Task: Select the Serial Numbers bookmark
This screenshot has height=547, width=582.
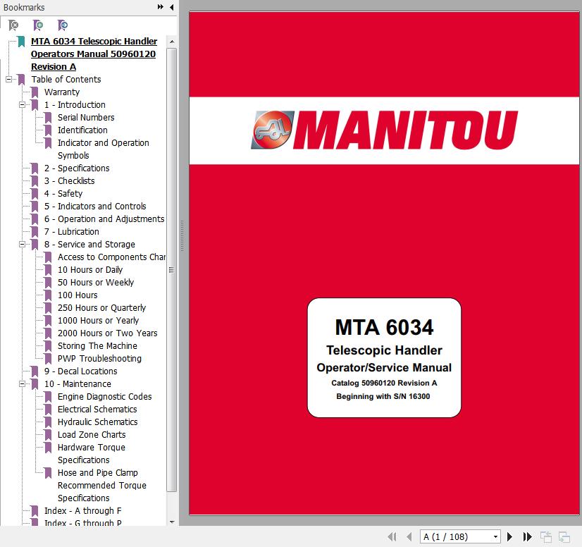Action: tap(86, 117)
